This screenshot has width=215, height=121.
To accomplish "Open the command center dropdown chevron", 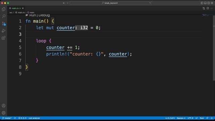I will [x=150, y=3].
